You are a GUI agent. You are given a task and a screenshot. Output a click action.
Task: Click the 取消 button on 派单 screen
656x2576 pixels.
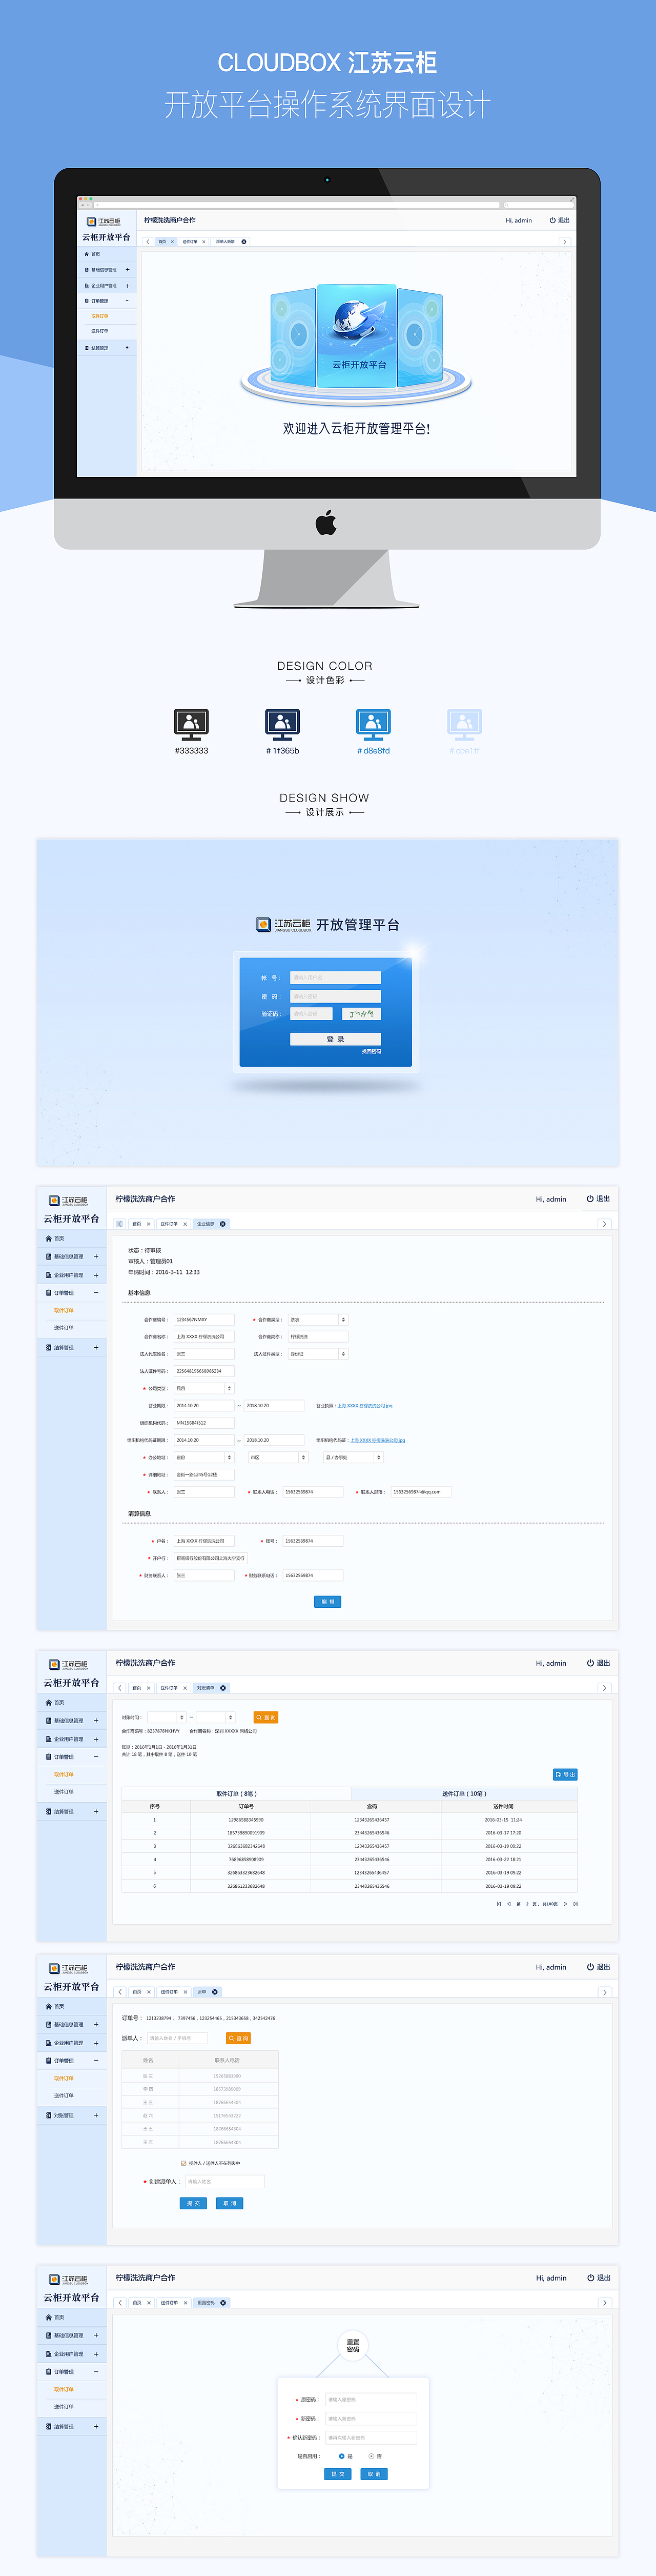tap(229, 2203)
